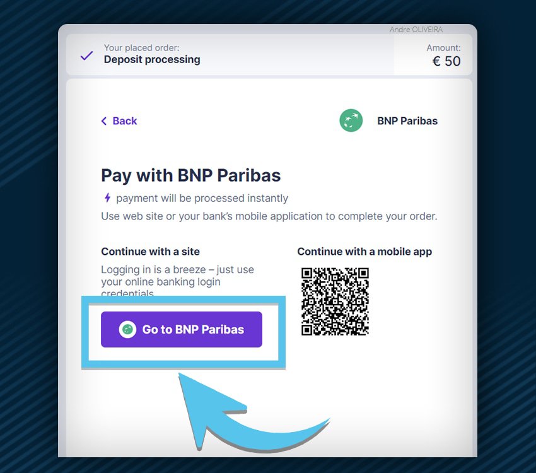This screenshot has height=473, width=536.
Task: Click the Pay with BNP Paribas heading
Action: [190, 175]
